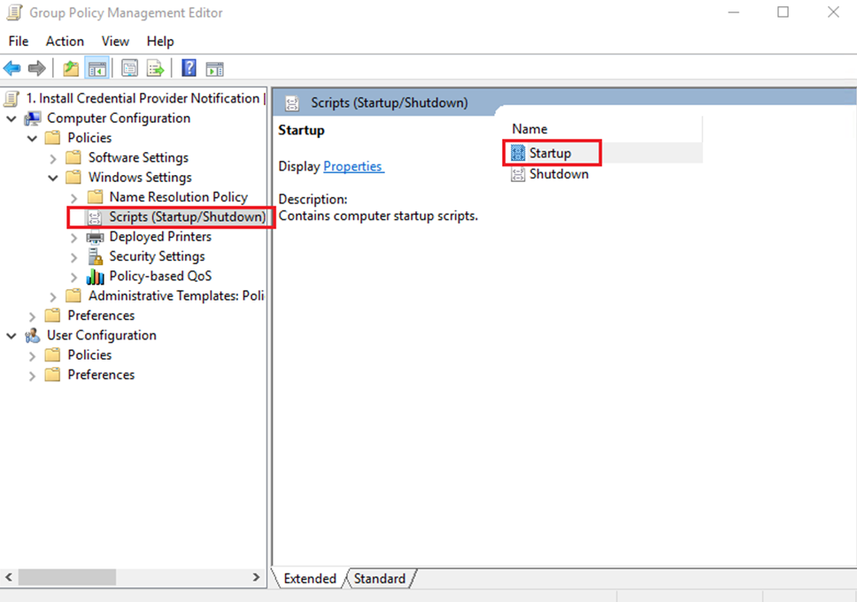Toggle Show/Hide Console Tree toolbar icon
857x602 pixels.
click(x=97, y=69)
